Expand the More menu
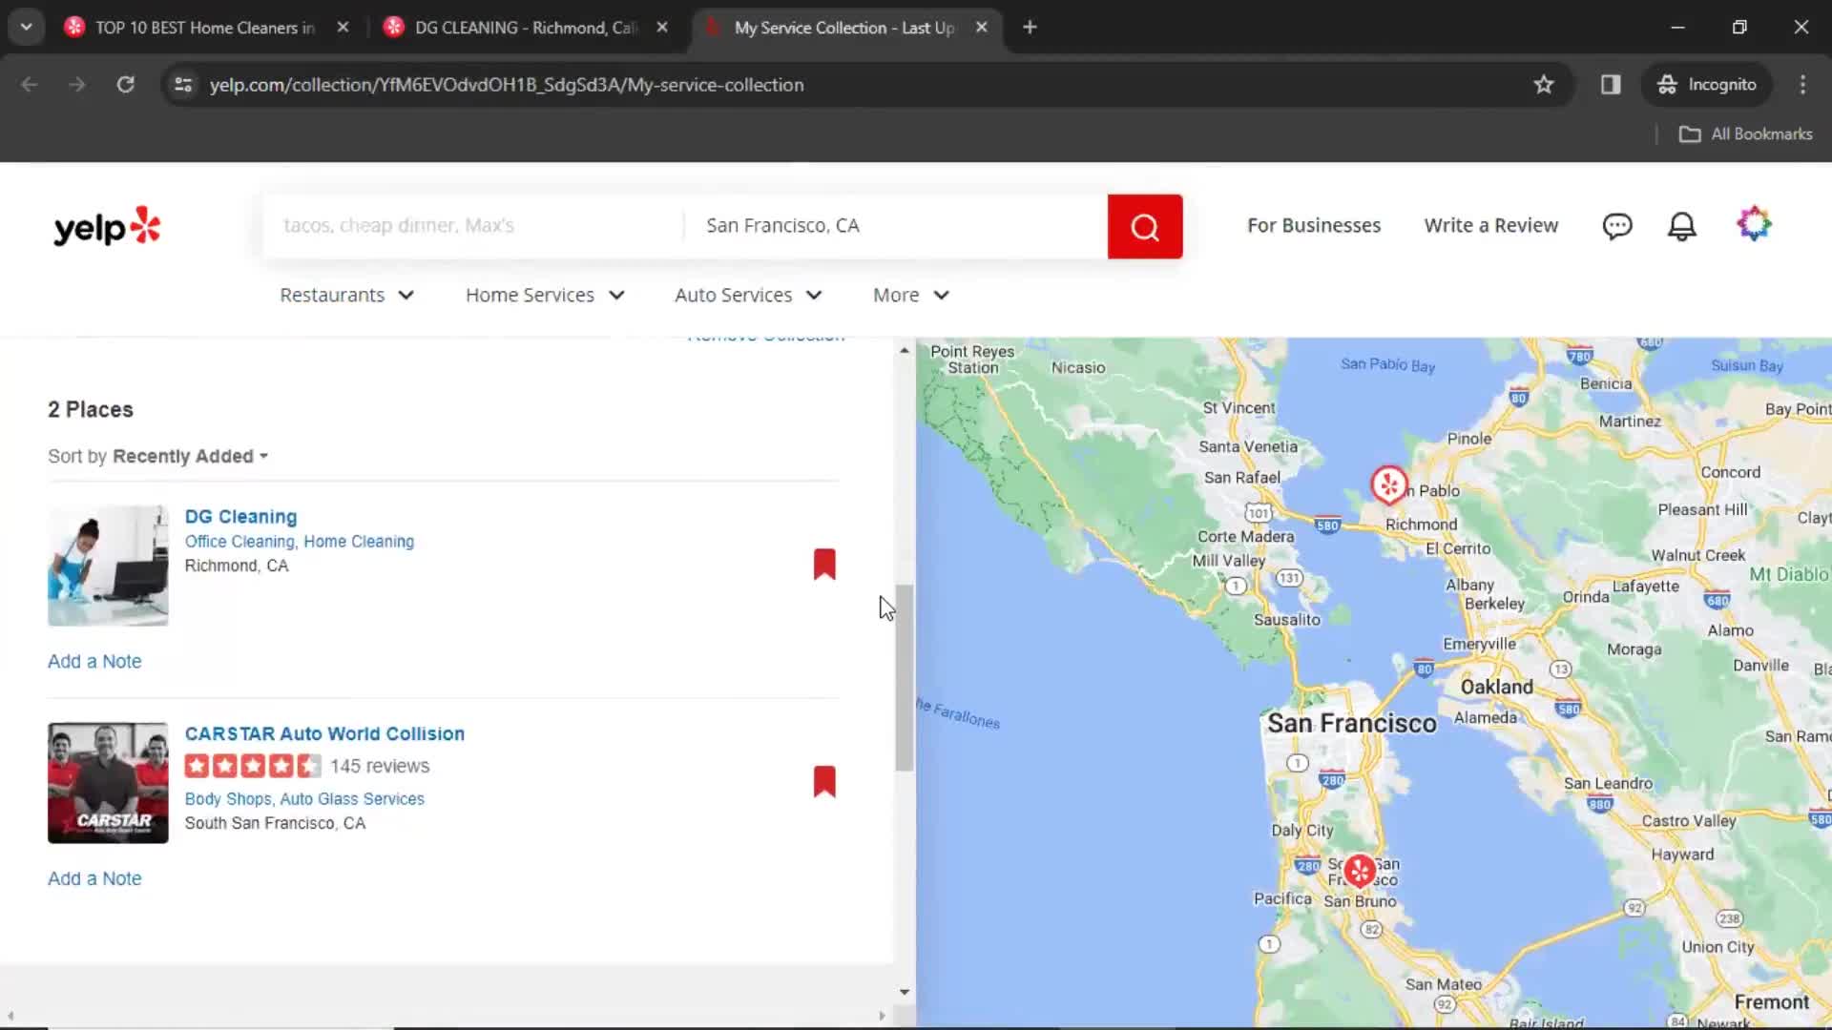 coord(911,296)
